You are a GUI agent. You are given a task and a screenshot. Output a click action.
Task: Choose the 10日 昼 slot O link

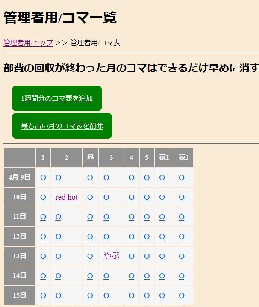pos(90,197)
